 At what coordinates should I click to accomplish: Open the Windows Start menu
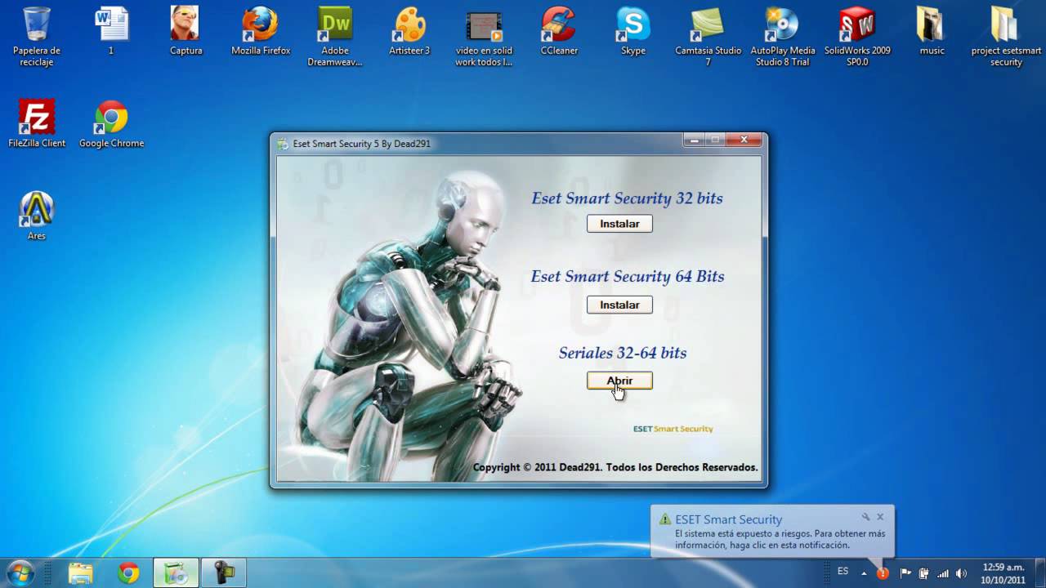pyautogui.click(x=20, y=573)
